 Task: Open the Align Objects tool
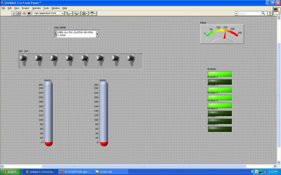pos(69,13)
